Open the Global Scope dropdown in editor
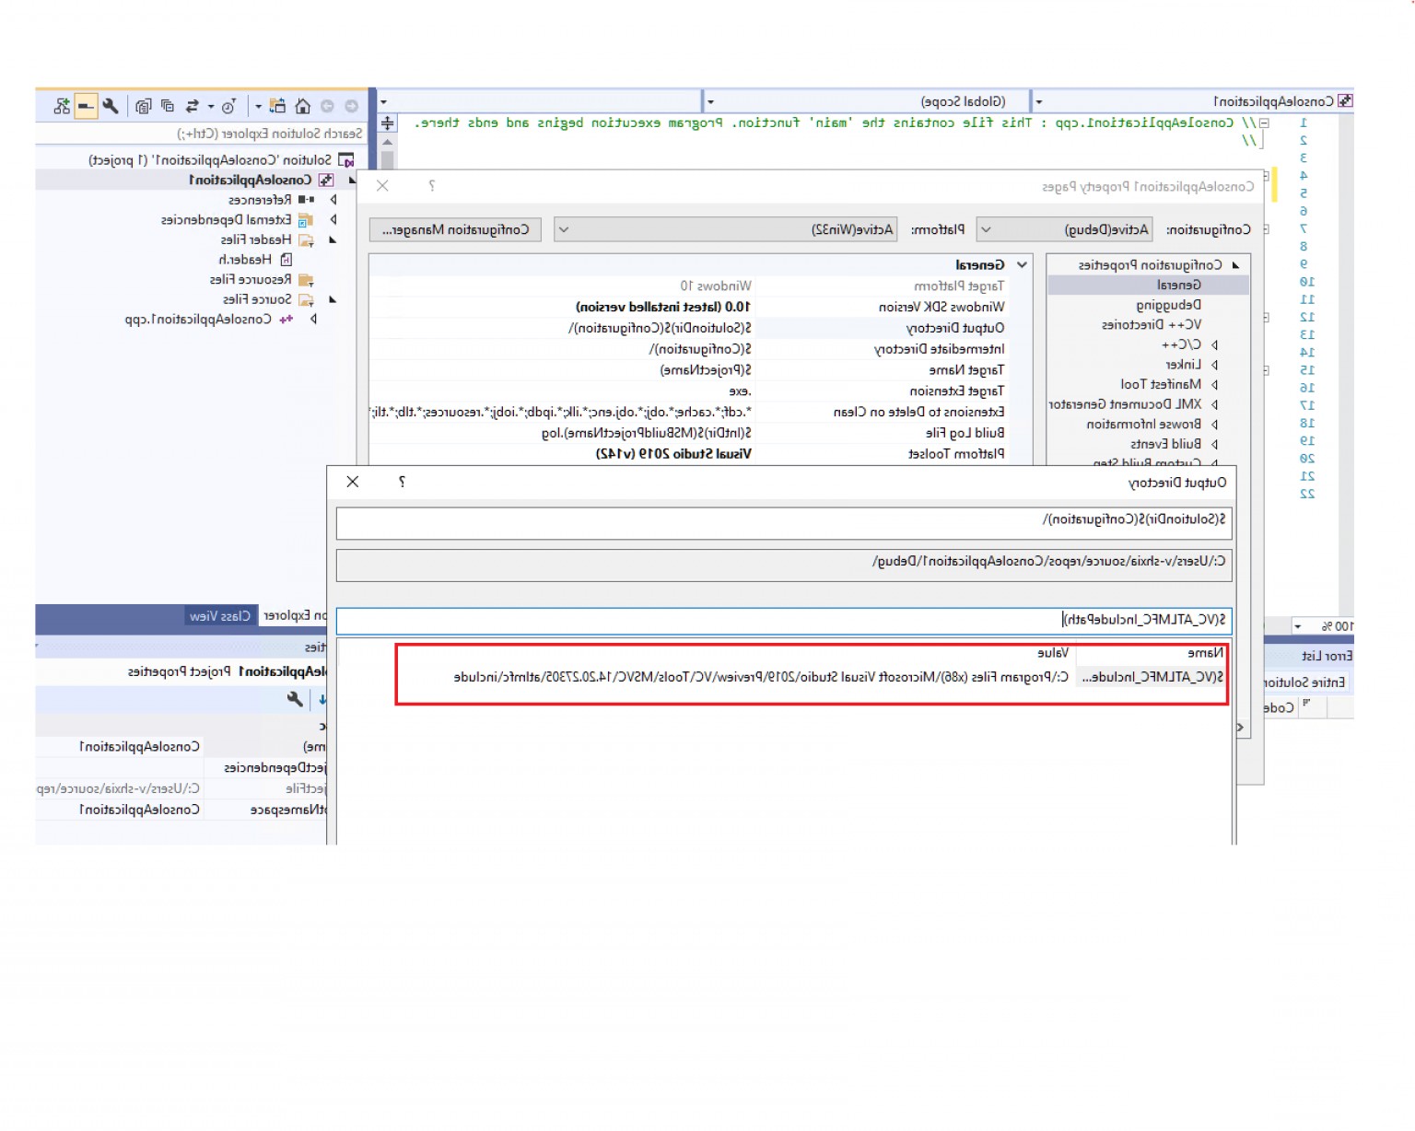The height and width of the screenshot is (1131, 1415). (866, 101)
